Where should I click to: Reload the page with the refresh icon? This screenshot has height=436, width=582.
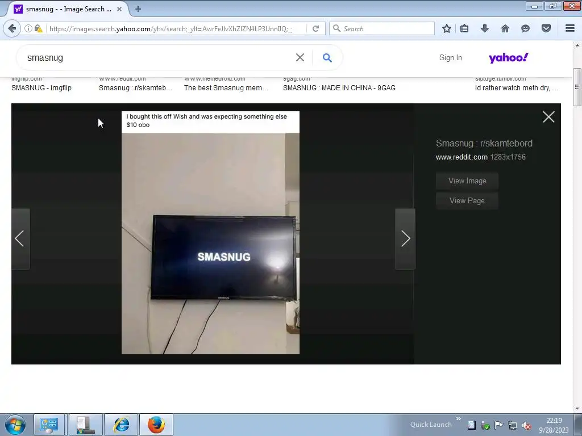pos(316,28)
